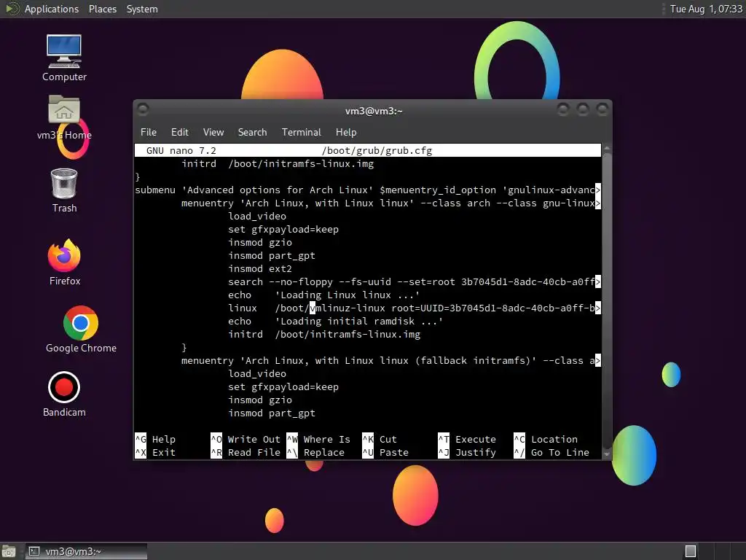Close the terminal window
746x560 pixels.
pyautogui.click(x=602, y=109)
